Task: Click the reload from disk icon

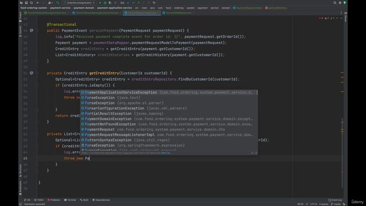Action: pyautogui.click(x=31, y=3)
